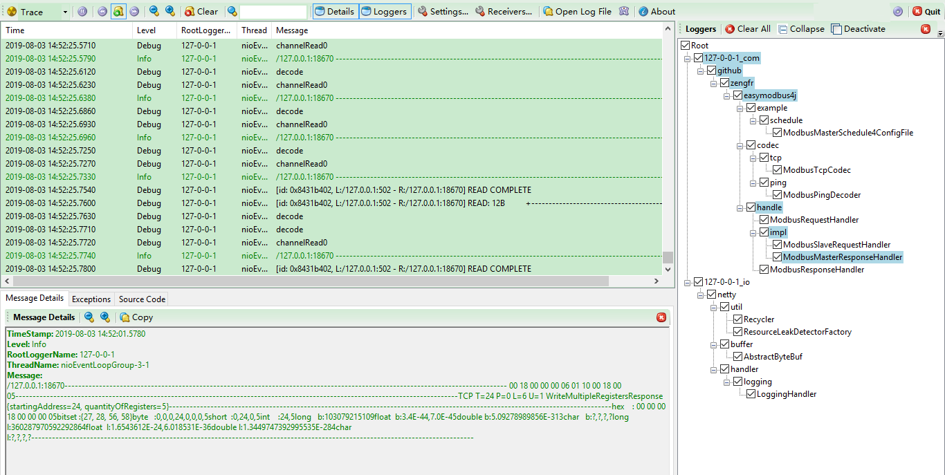
Task: Open the Loggers toolbar overflow arrow
Action: [x=940, y=33]
